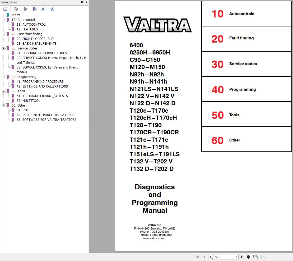Open the Index bookmark
The width and height of the screenshot is (293, 261).
pos(16,15)
